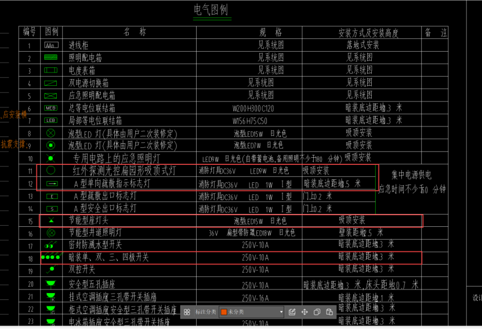Click the 电气图例 title text
This screenshot has width=482, height=329.
tap(211, 10)
